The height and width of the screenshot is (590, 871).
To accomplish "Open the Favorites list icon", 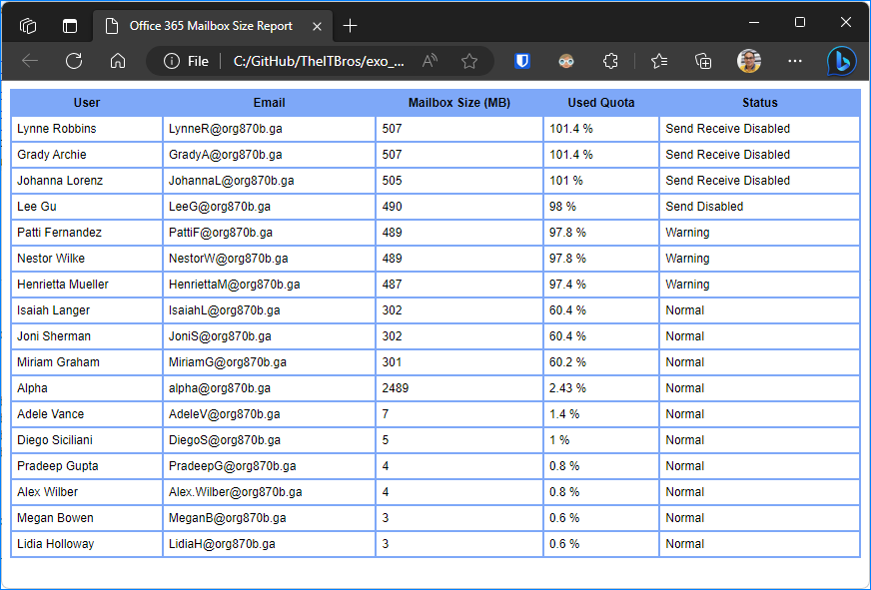I will 659,61.
